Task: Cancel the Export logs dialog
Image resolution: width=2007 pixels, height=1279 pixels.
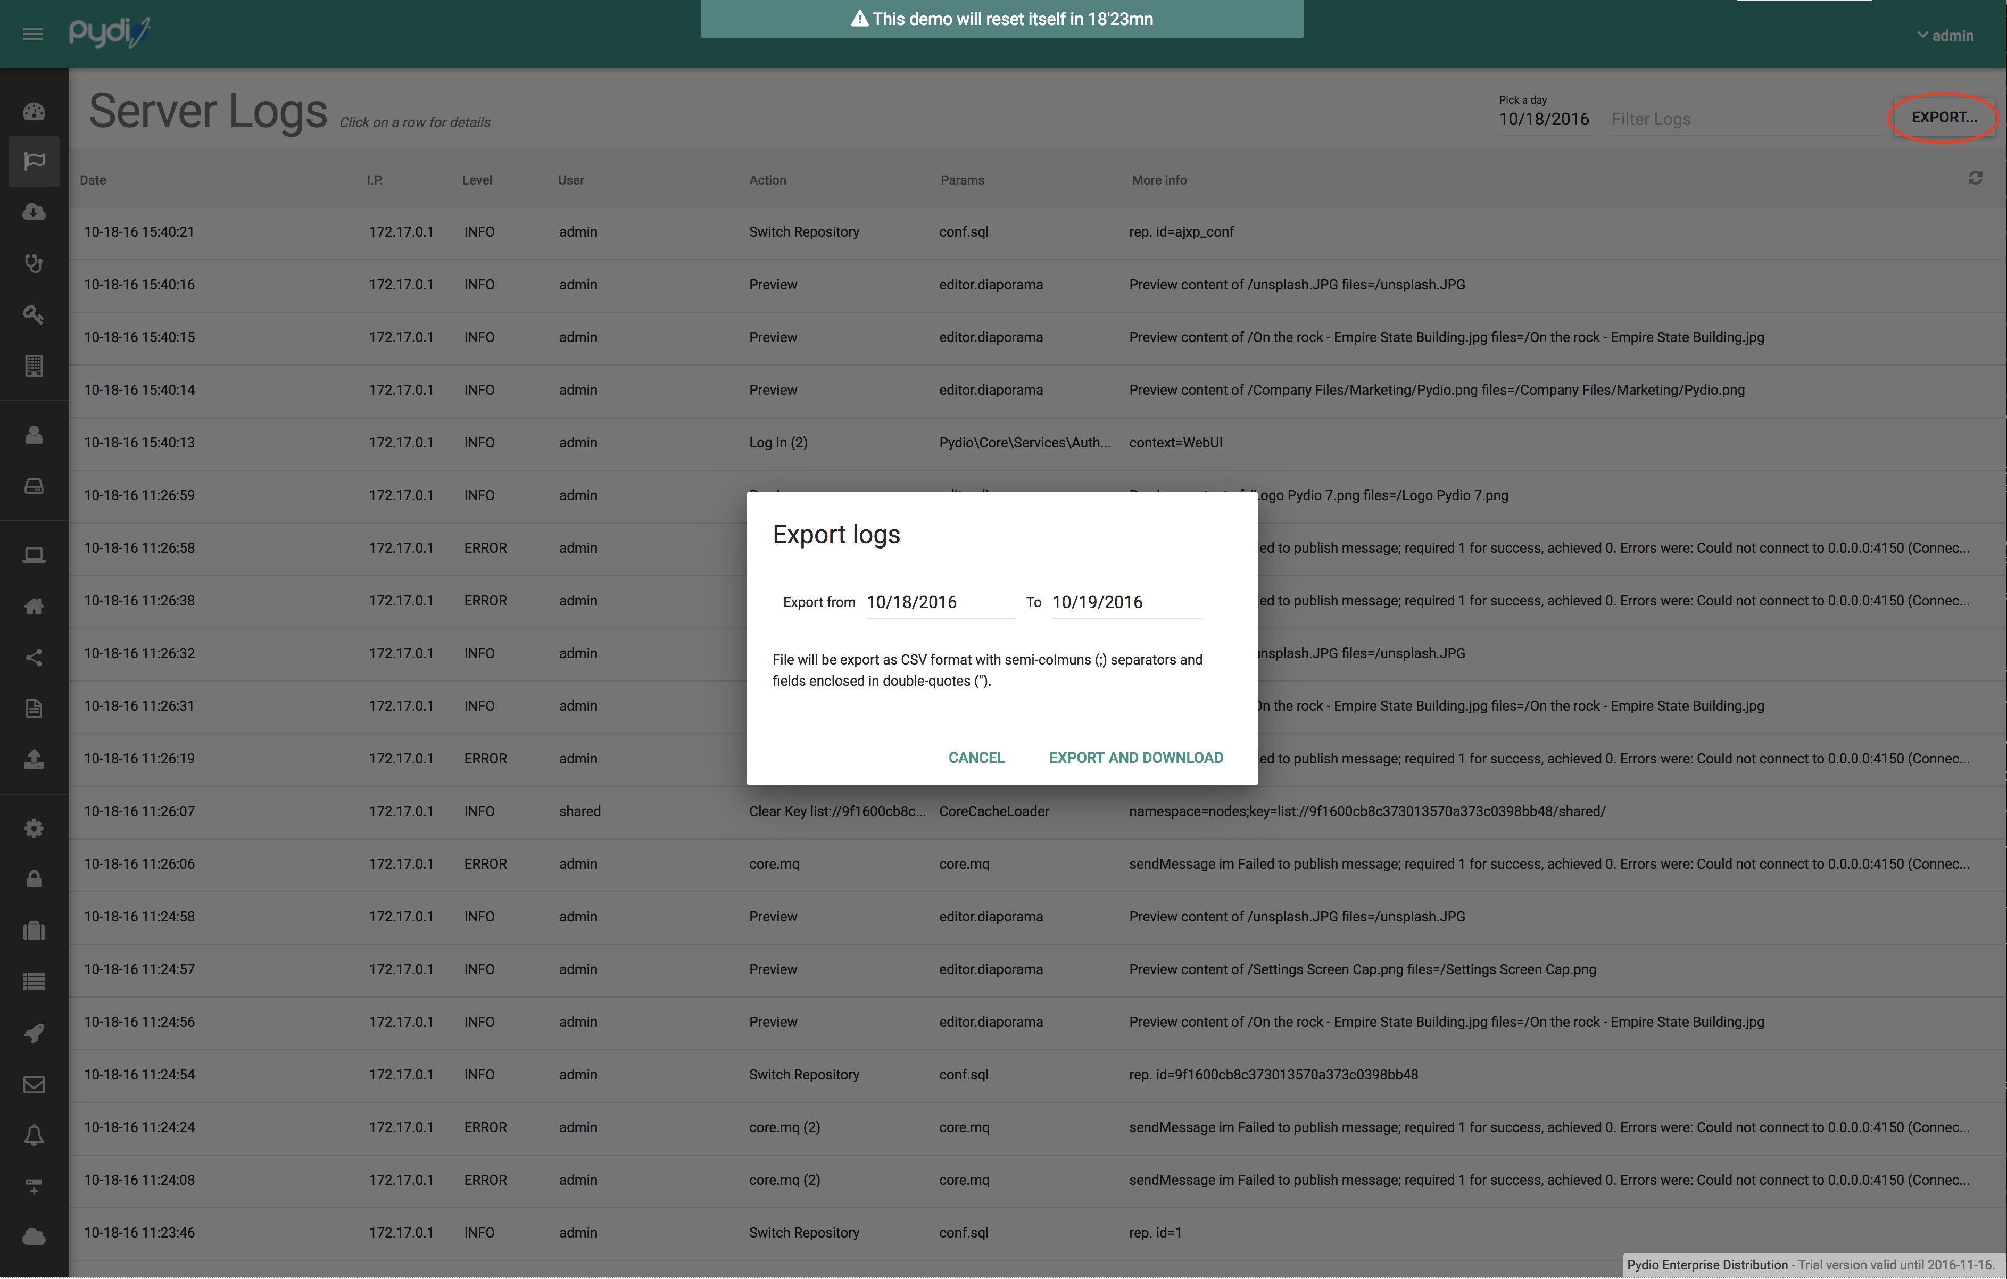Action: (x=976, y=758)
